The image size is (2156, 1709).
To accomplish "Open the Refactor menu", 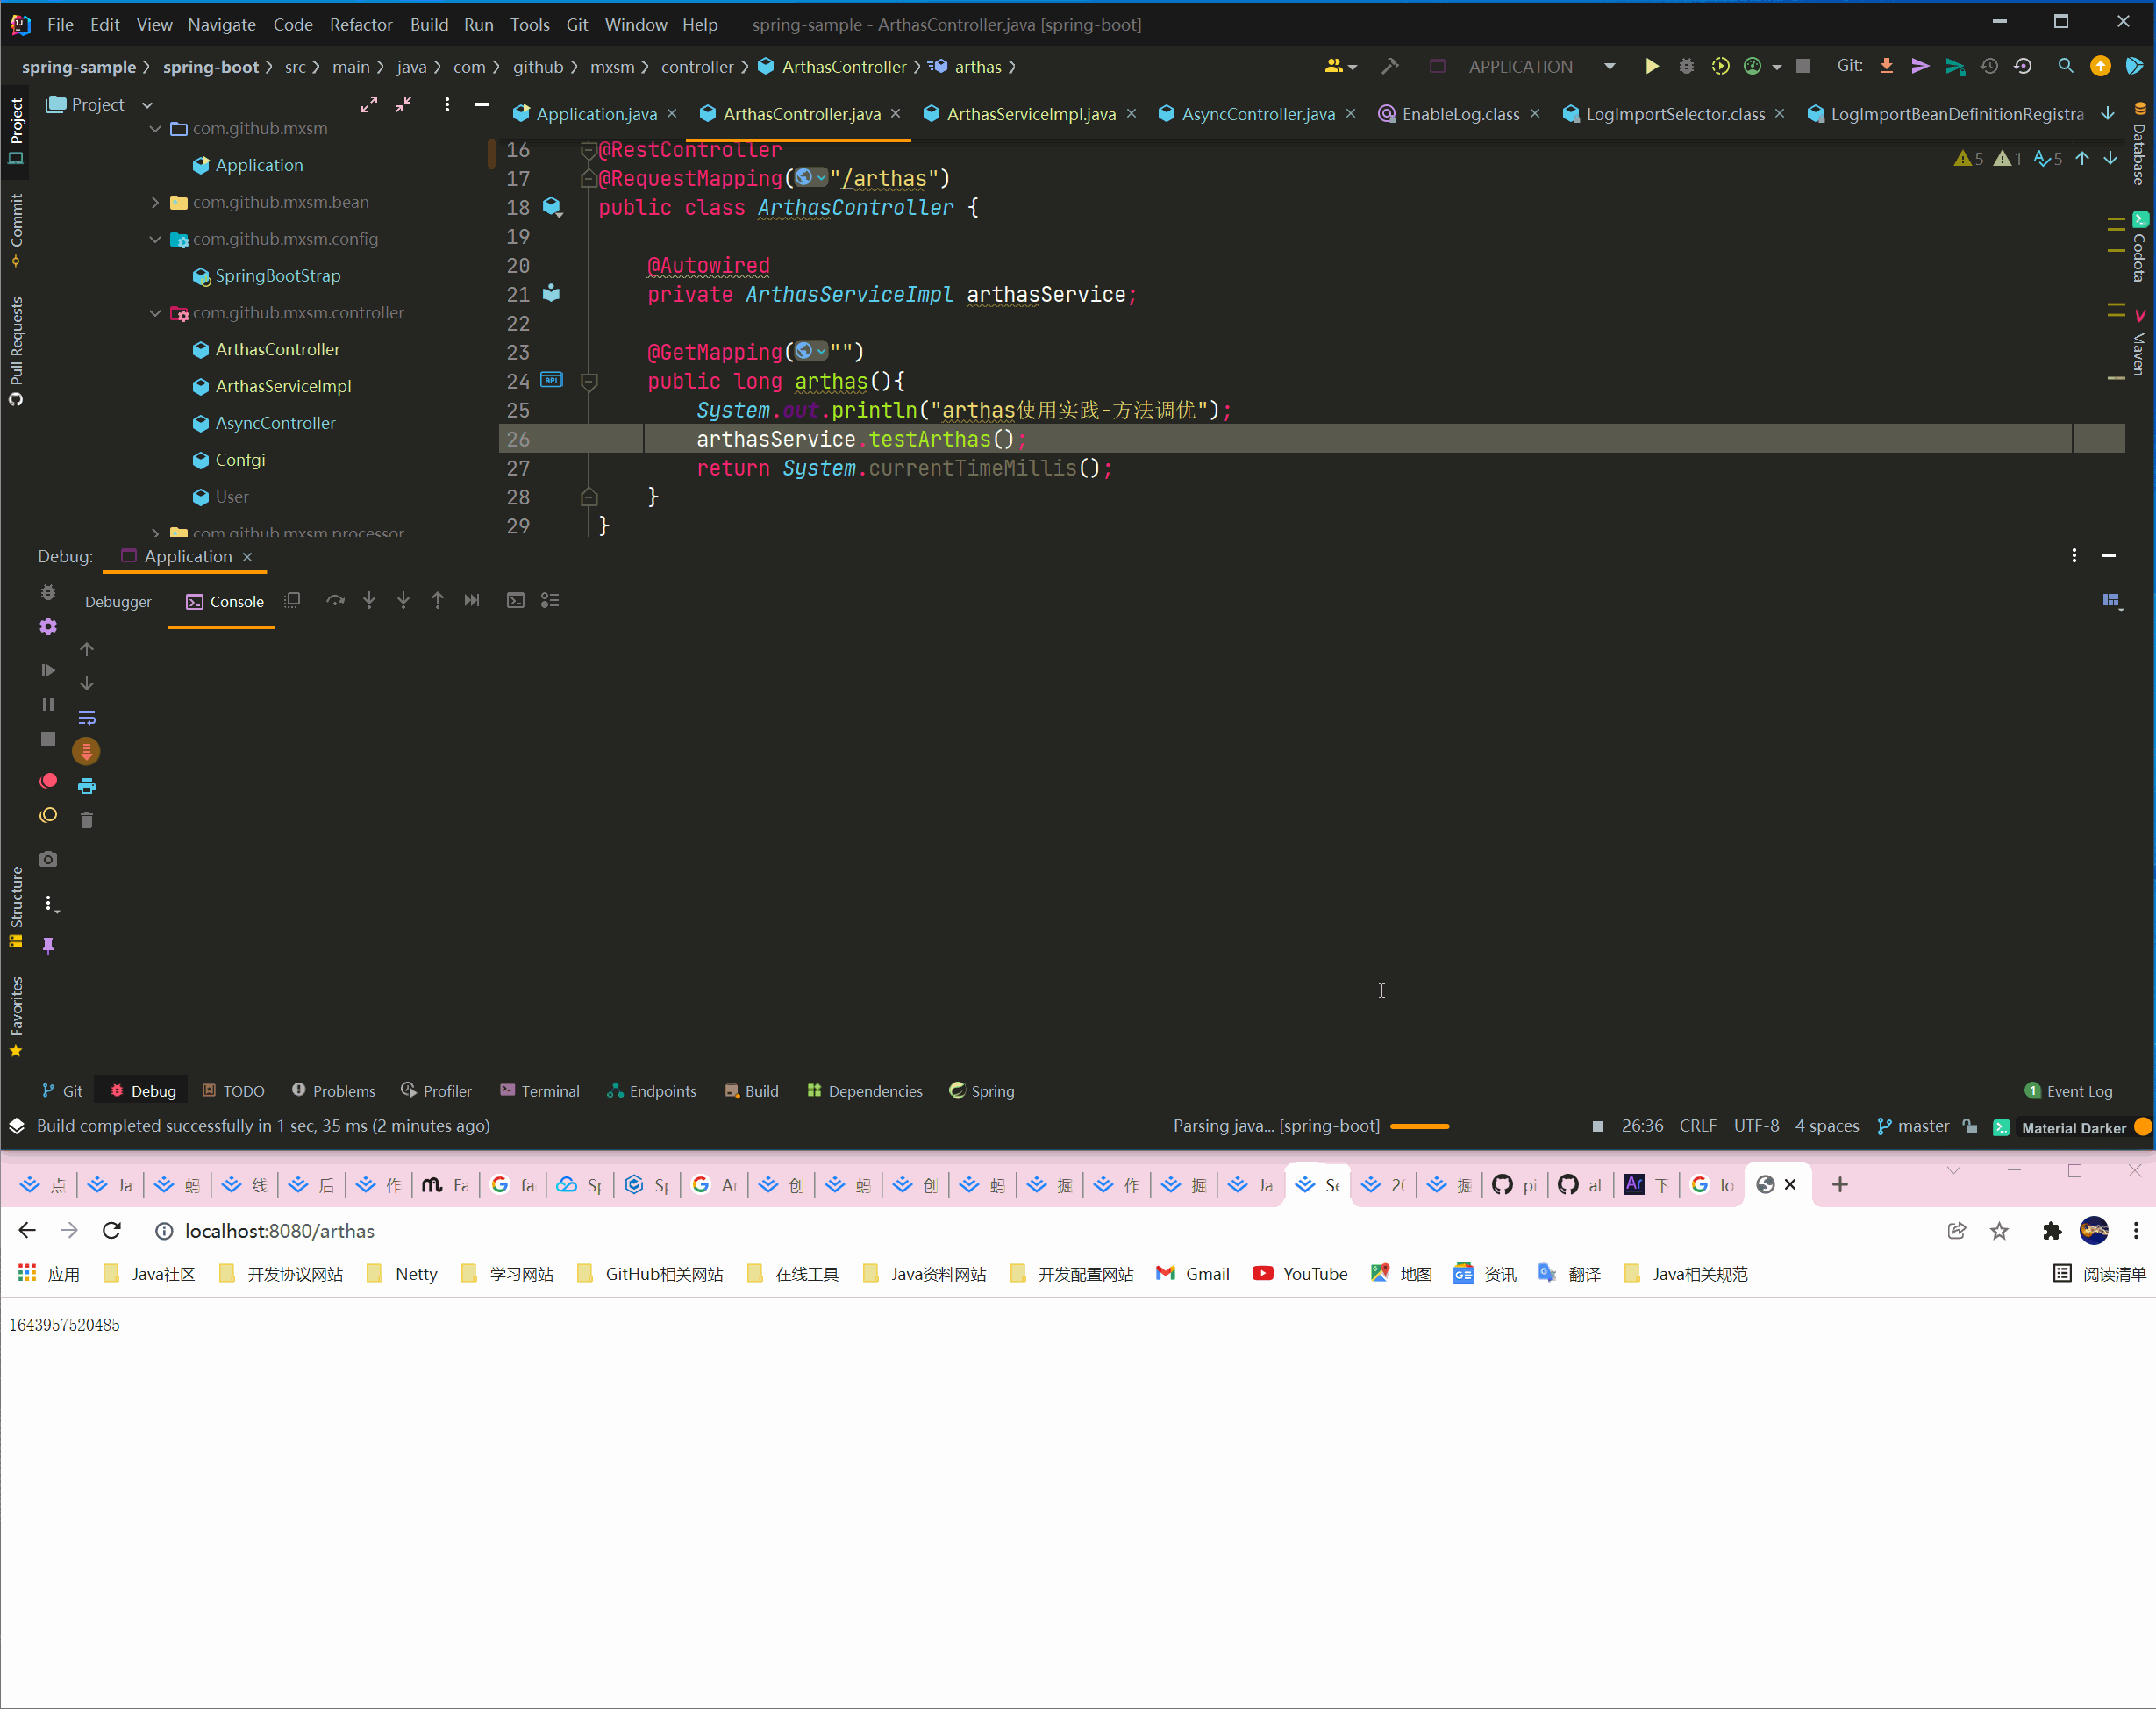I will click(x=360, y=24).
